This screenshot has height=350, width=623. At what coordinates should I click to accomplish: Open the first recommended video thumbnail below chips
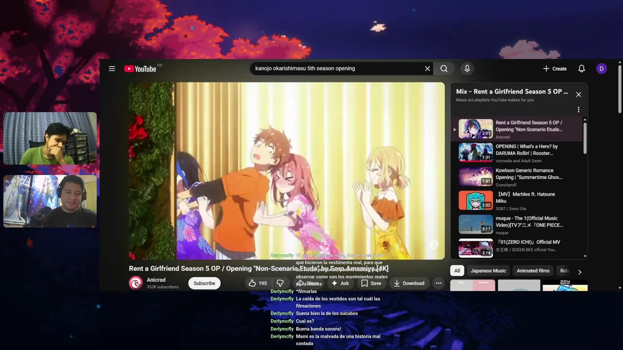(473, 285)
